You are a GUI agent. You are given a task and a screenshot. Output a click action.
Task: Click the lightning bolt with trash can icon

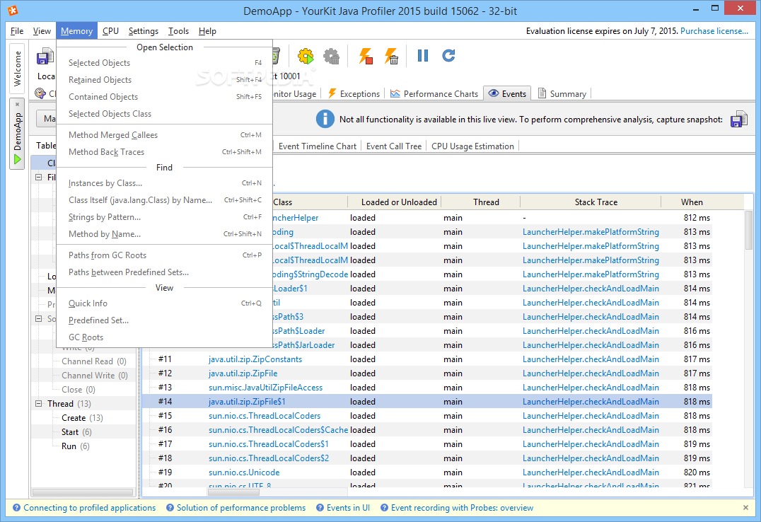[x=392, y=57]
